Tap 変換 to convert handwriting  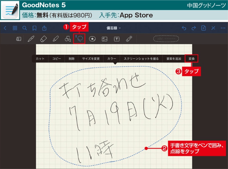191,59
